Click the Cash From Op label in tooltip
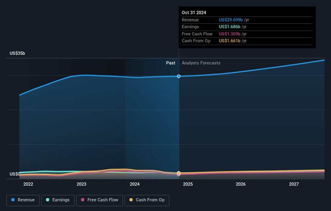The width and height of the screenshot is (331, 211). click(x=196, y=41)
